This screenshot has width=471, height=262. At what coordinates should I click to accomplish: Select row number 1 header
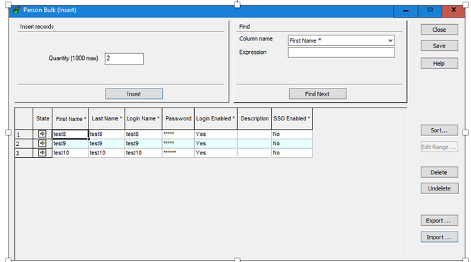(24, 135)
